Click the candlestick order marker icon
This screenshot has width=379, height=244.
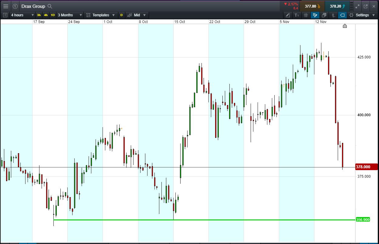tap(333, 15)
